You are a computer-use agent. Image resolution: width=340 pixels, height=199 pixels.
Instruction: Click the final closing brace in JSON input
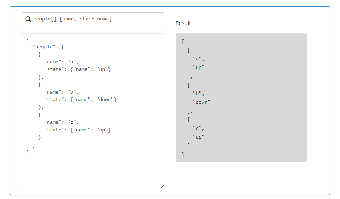28,153
